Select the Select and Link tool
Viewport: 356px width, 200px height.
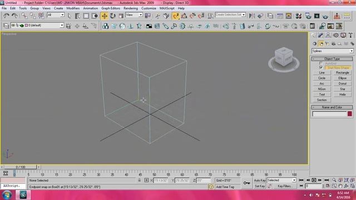(24, 16)
